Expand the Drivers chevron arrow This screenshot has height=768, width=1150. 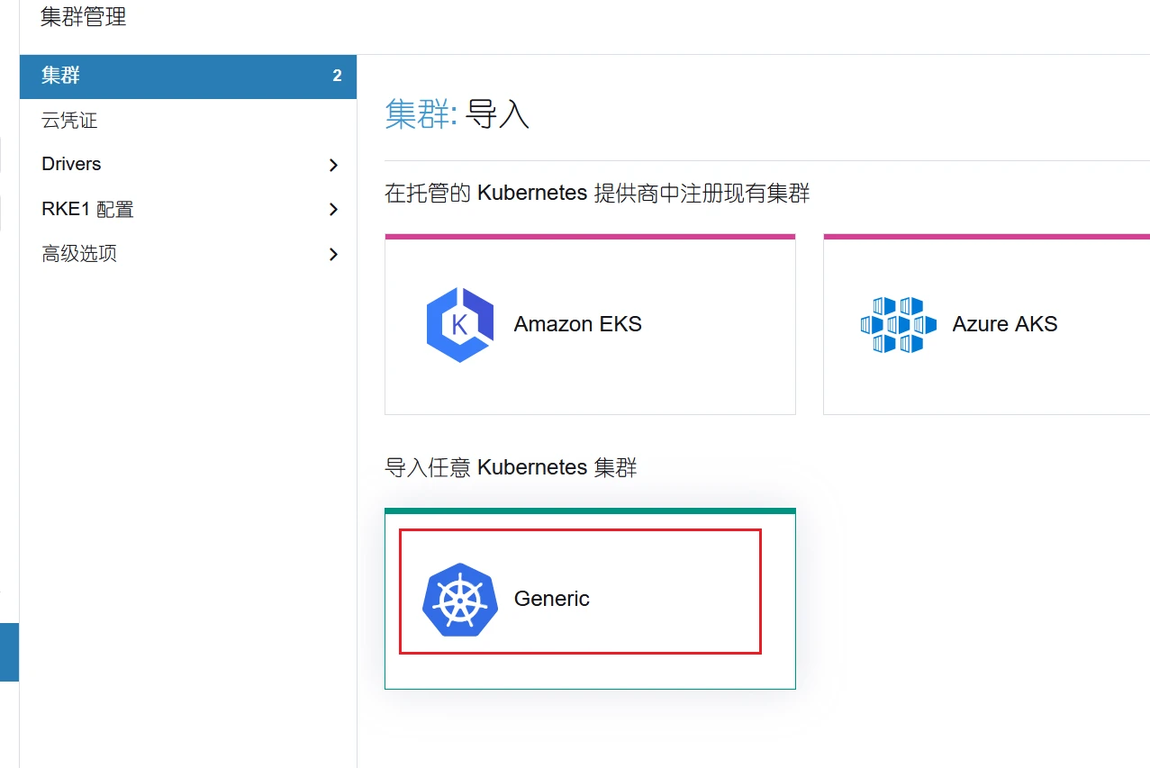pos(333,165)
